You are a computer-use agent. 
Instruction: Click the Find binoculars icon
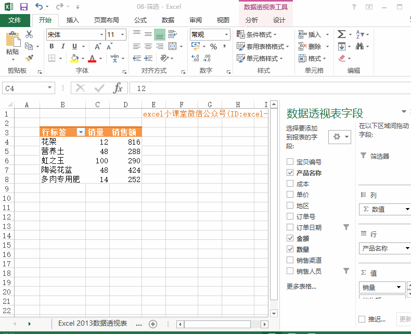tap(359, 46)
